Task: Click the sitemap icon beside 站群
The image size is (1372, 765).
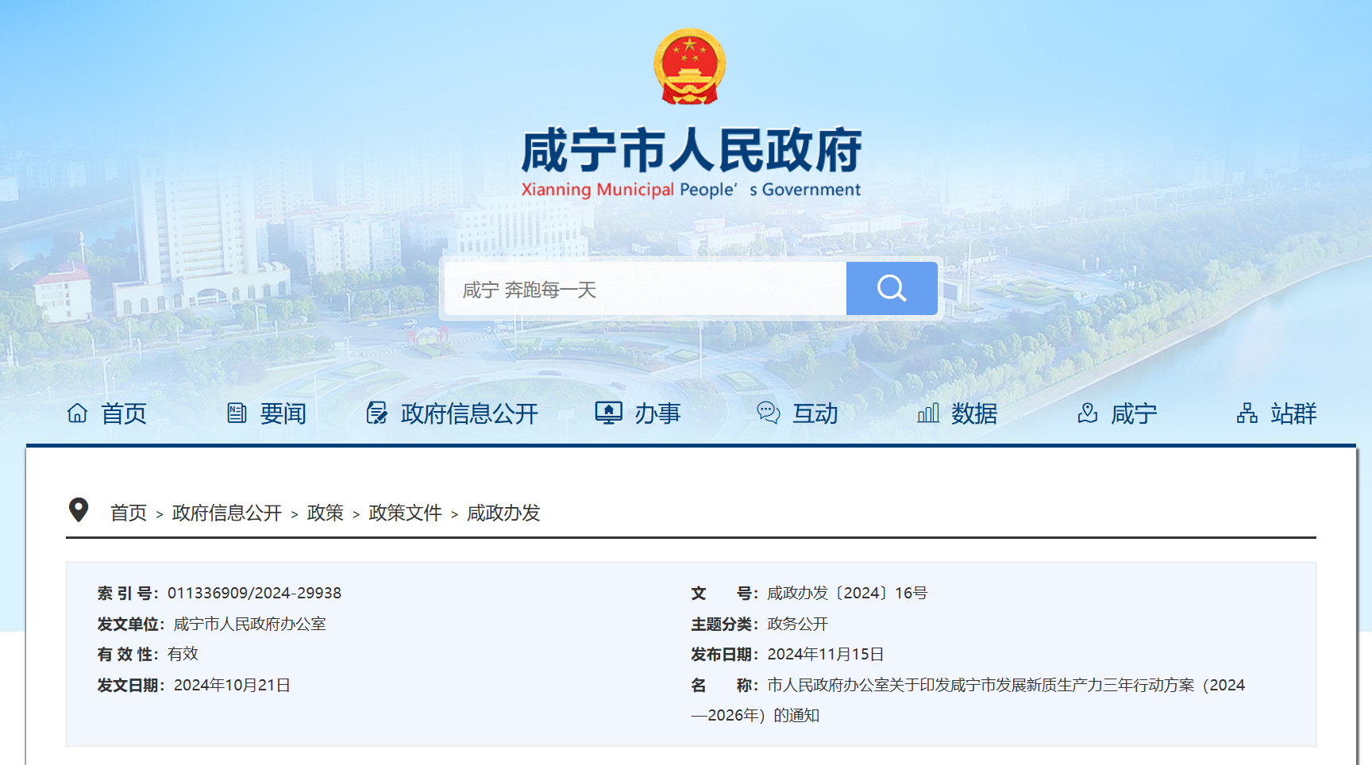Action: 1247,413
